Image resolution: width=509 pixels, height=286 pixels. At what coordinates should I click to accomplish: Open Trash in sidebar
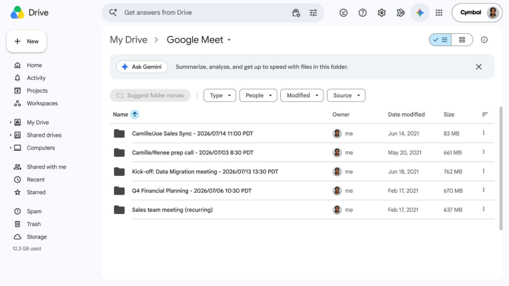coord(27,224)
